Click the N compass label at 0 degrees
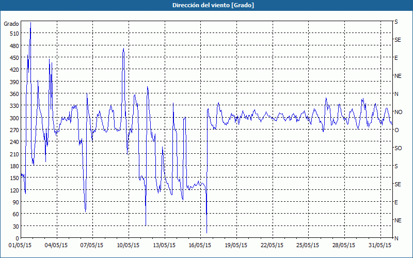413x258 pixels. pos(396,238)
